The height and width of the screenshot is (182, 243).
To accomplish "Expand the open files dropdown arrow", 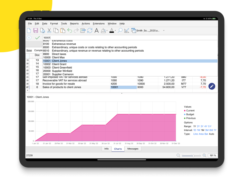I will (x=164, y=31).
